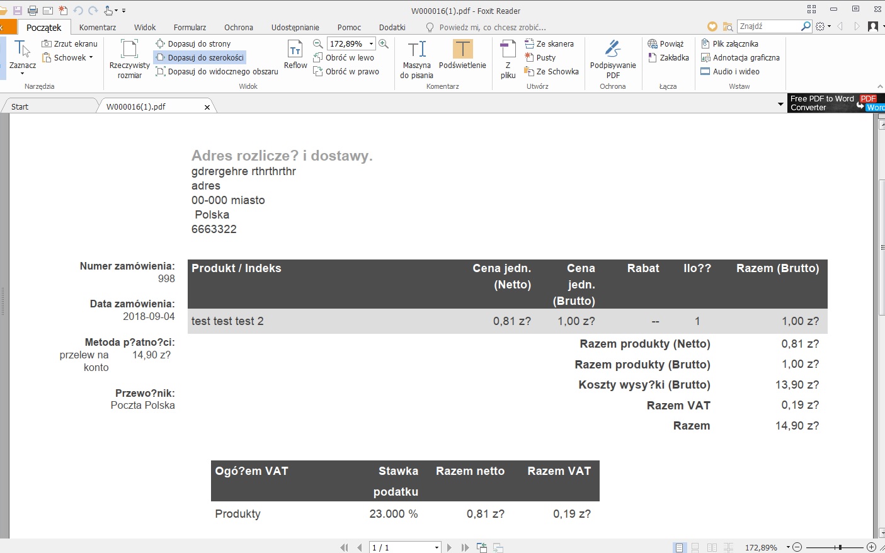The height and width of the screenshot is (553, 885).
Task: Open the 172,89% zoom dropdown in ribbon
Action: pyautogui.click(x=371, y=43)
